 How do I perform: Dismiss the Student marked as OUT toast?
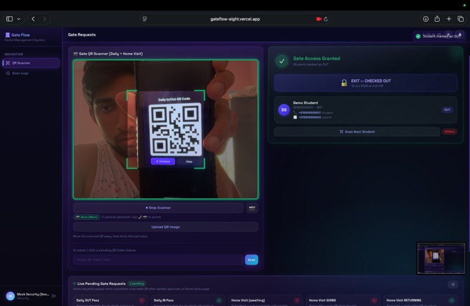tap(439, 36)
